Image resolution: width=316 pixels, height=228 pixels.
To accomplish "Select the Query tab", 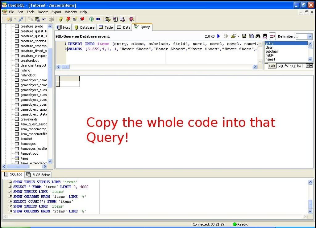I will 142,27.
